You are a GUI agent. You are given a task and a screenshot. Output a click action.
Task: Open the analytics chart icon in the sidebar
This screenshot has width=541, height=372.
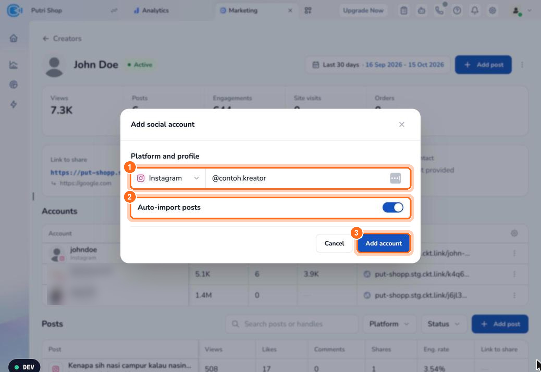pyautogui.click(x=14, y=65)
